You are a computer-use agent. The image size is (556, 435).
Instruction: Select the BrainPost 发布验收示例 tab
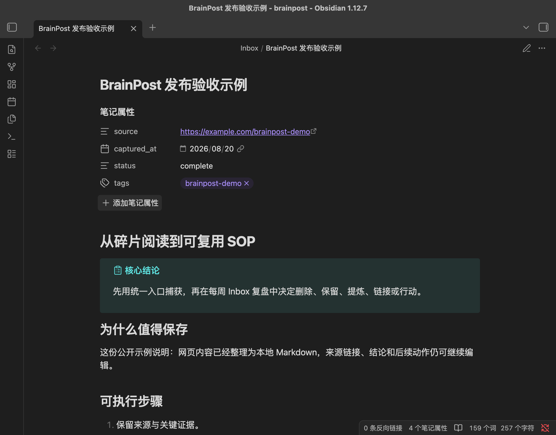(x=88, y=29)
